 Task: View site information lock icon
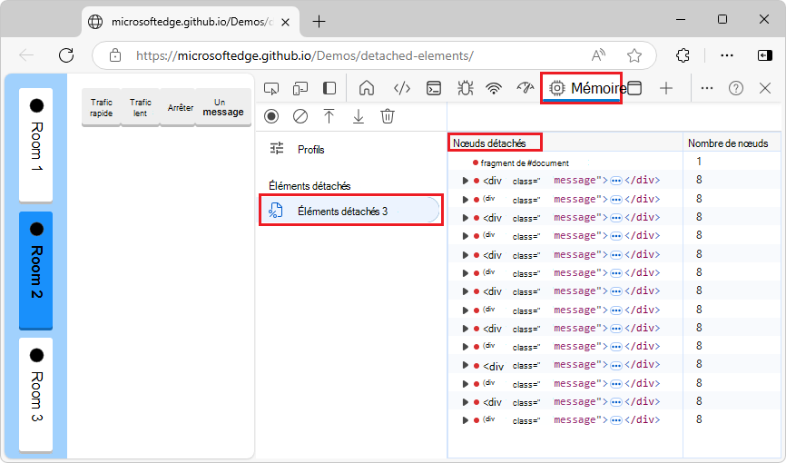tap(115, 55)
